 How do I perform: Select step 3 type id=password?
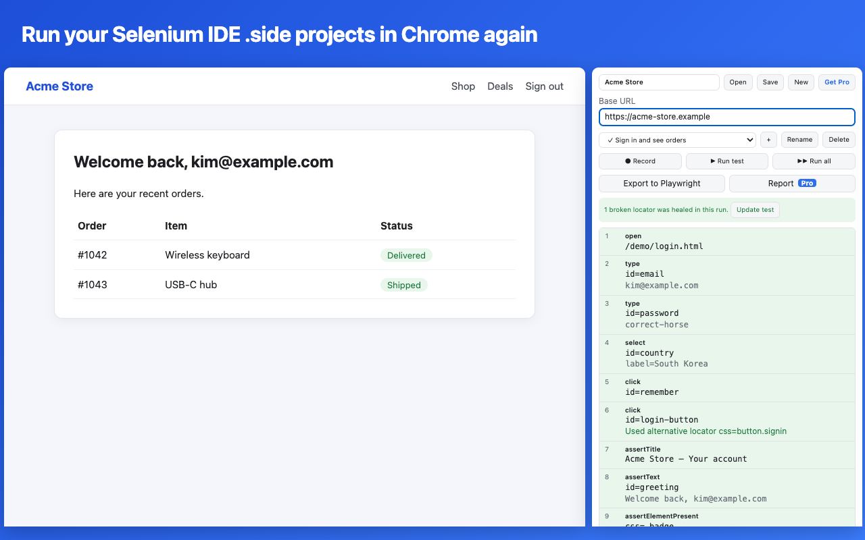pyautogui.click(x=727, y=314)
